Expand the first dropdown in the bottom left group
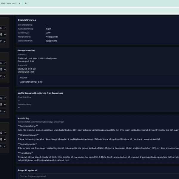Screen dimensions: 179x179 [x=3, y=133]
